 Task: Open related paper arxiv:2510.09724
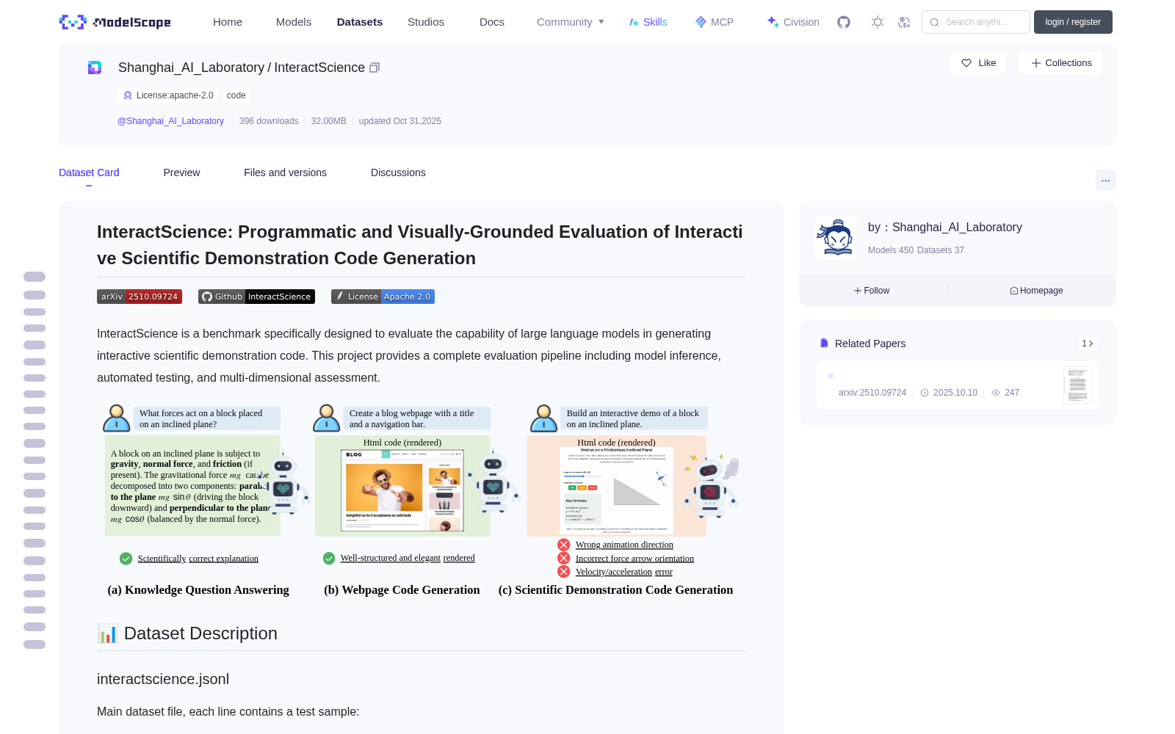click(x=872, y=393)
